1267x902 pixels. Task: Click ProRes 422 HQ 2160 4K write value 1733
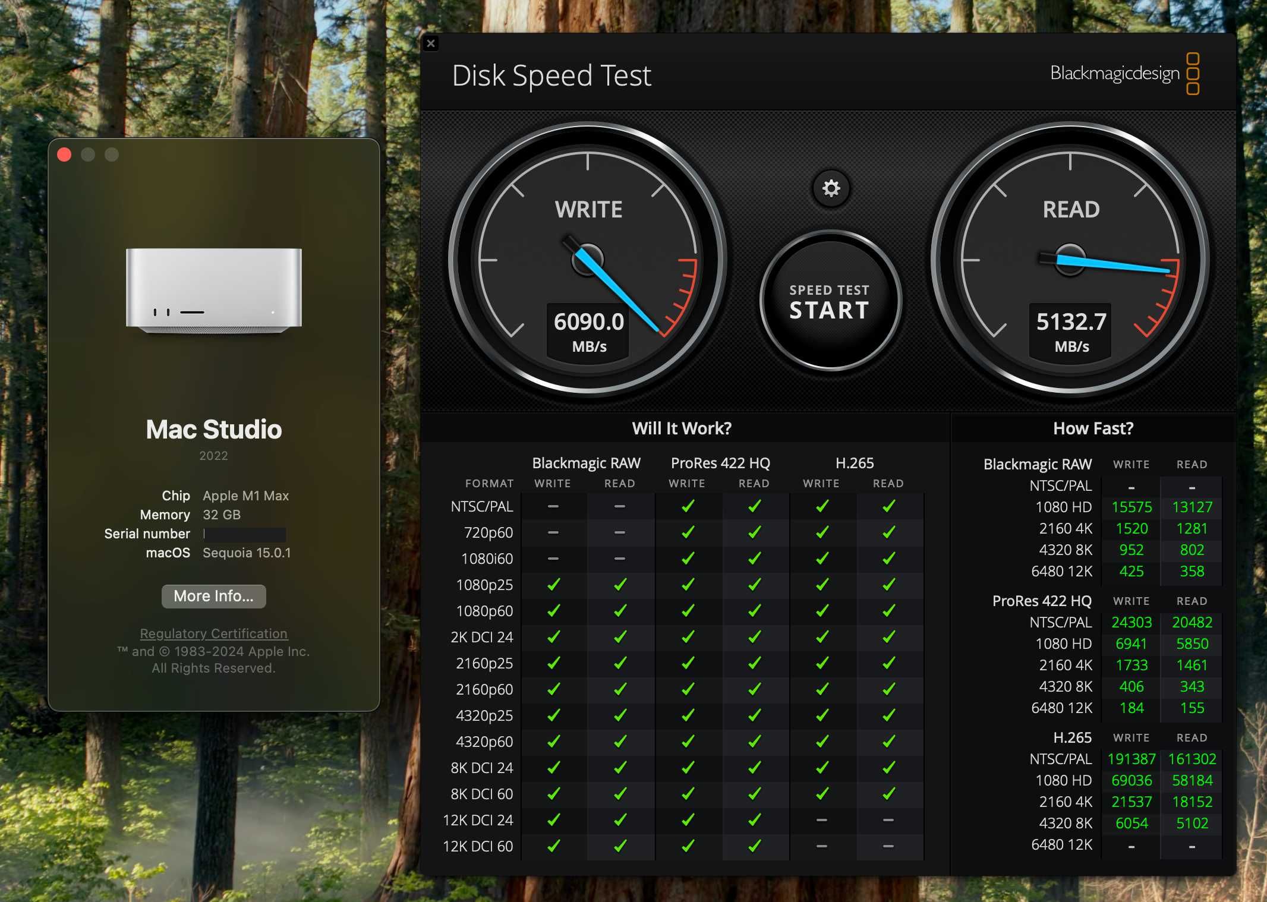click(1132, 665)
